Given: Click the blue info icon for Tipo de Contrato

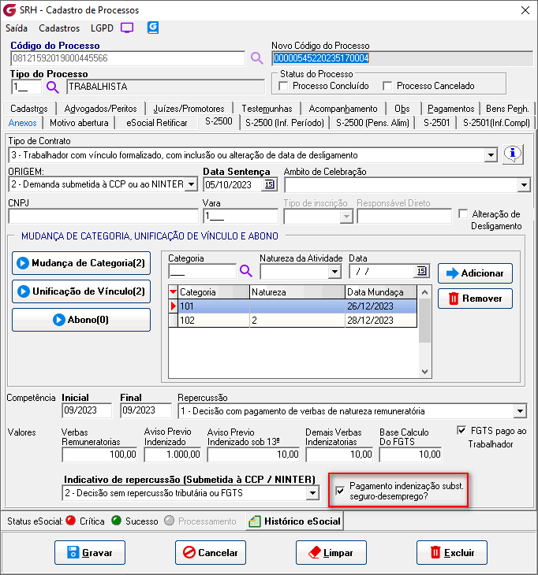Looking at the screenshot, I should click(514, 154).
